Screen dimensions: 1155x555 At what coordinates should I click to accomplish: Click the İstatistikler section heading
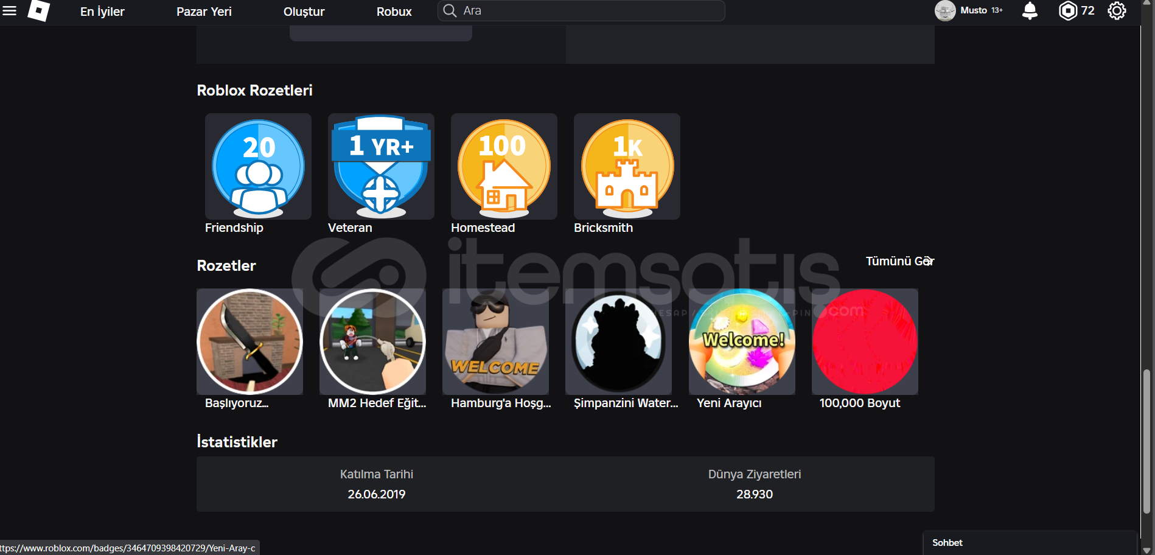click(x=237, y=442)
